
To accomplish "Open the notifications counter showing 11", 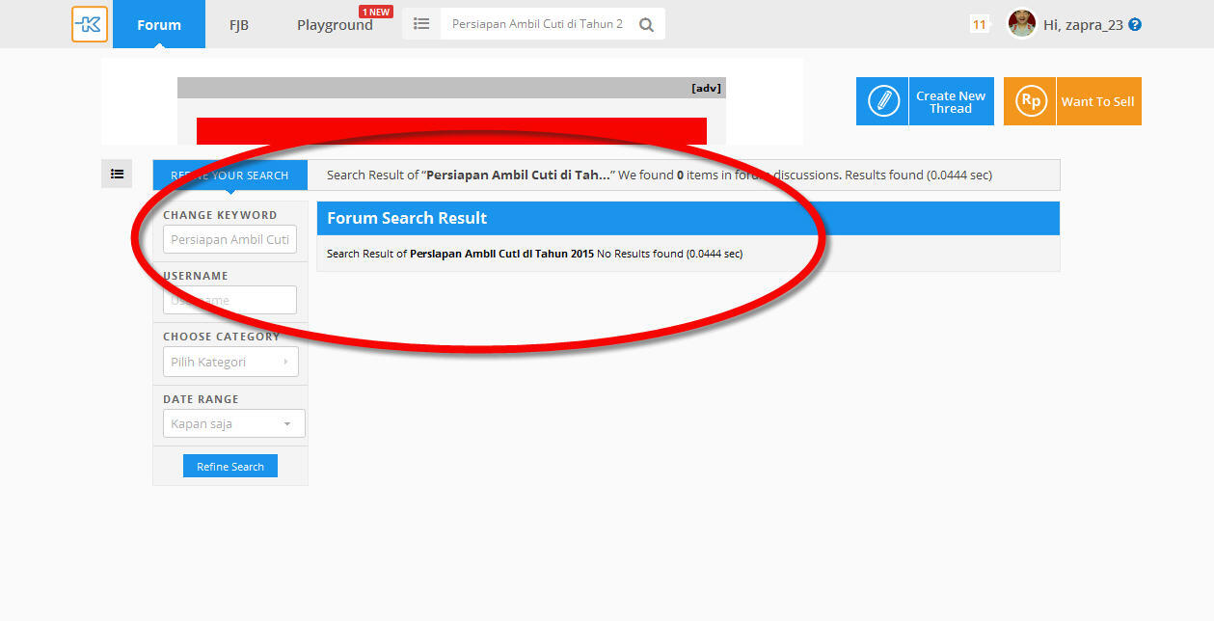I will pyautogui.click(x=980, y=24).
